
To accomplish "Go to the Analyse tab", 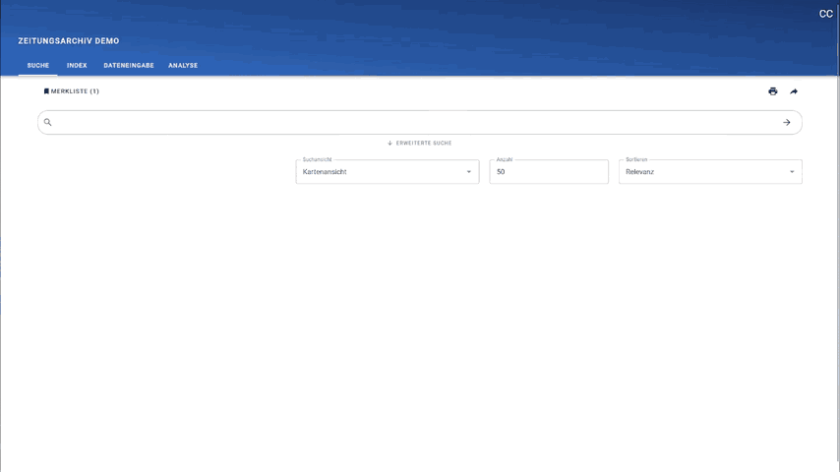I will pos(183,66).
